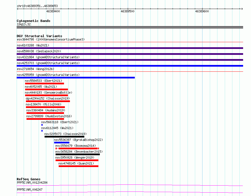Click the purple bar under nsv4321864
Image resolution: width=251 pixels, height=196 pixels.
pyautogui.click(x=130, y=60)
